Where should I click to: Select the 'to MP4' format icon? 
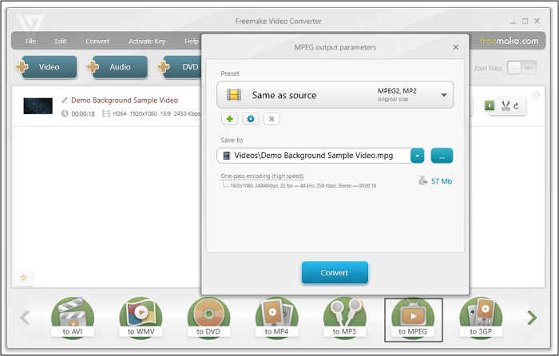tap(276, 318)
